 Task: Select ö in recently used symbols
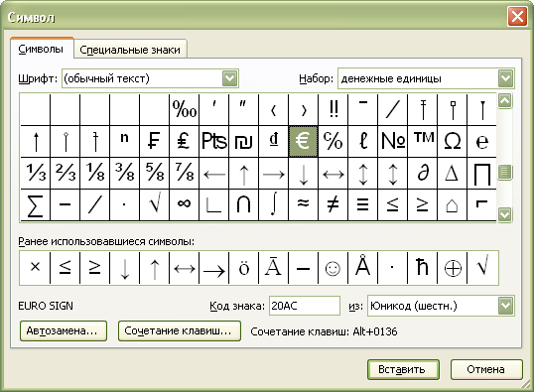coord(243,268)
